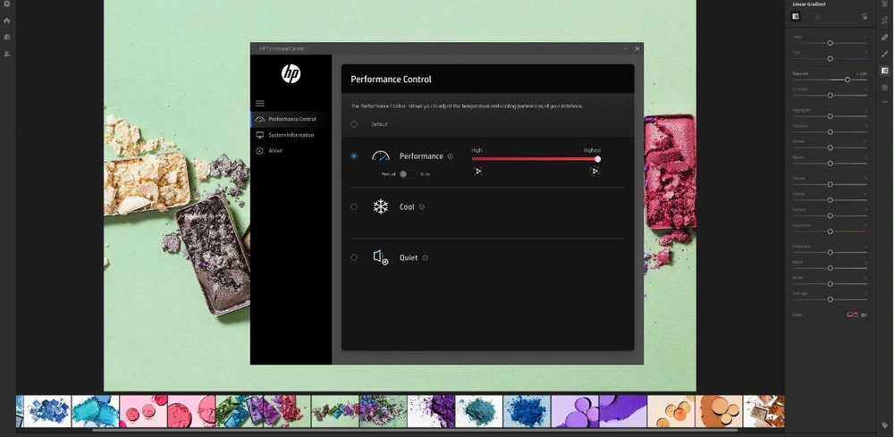
Task: Click the red performance level slider handle
Action: coord(597,159)
